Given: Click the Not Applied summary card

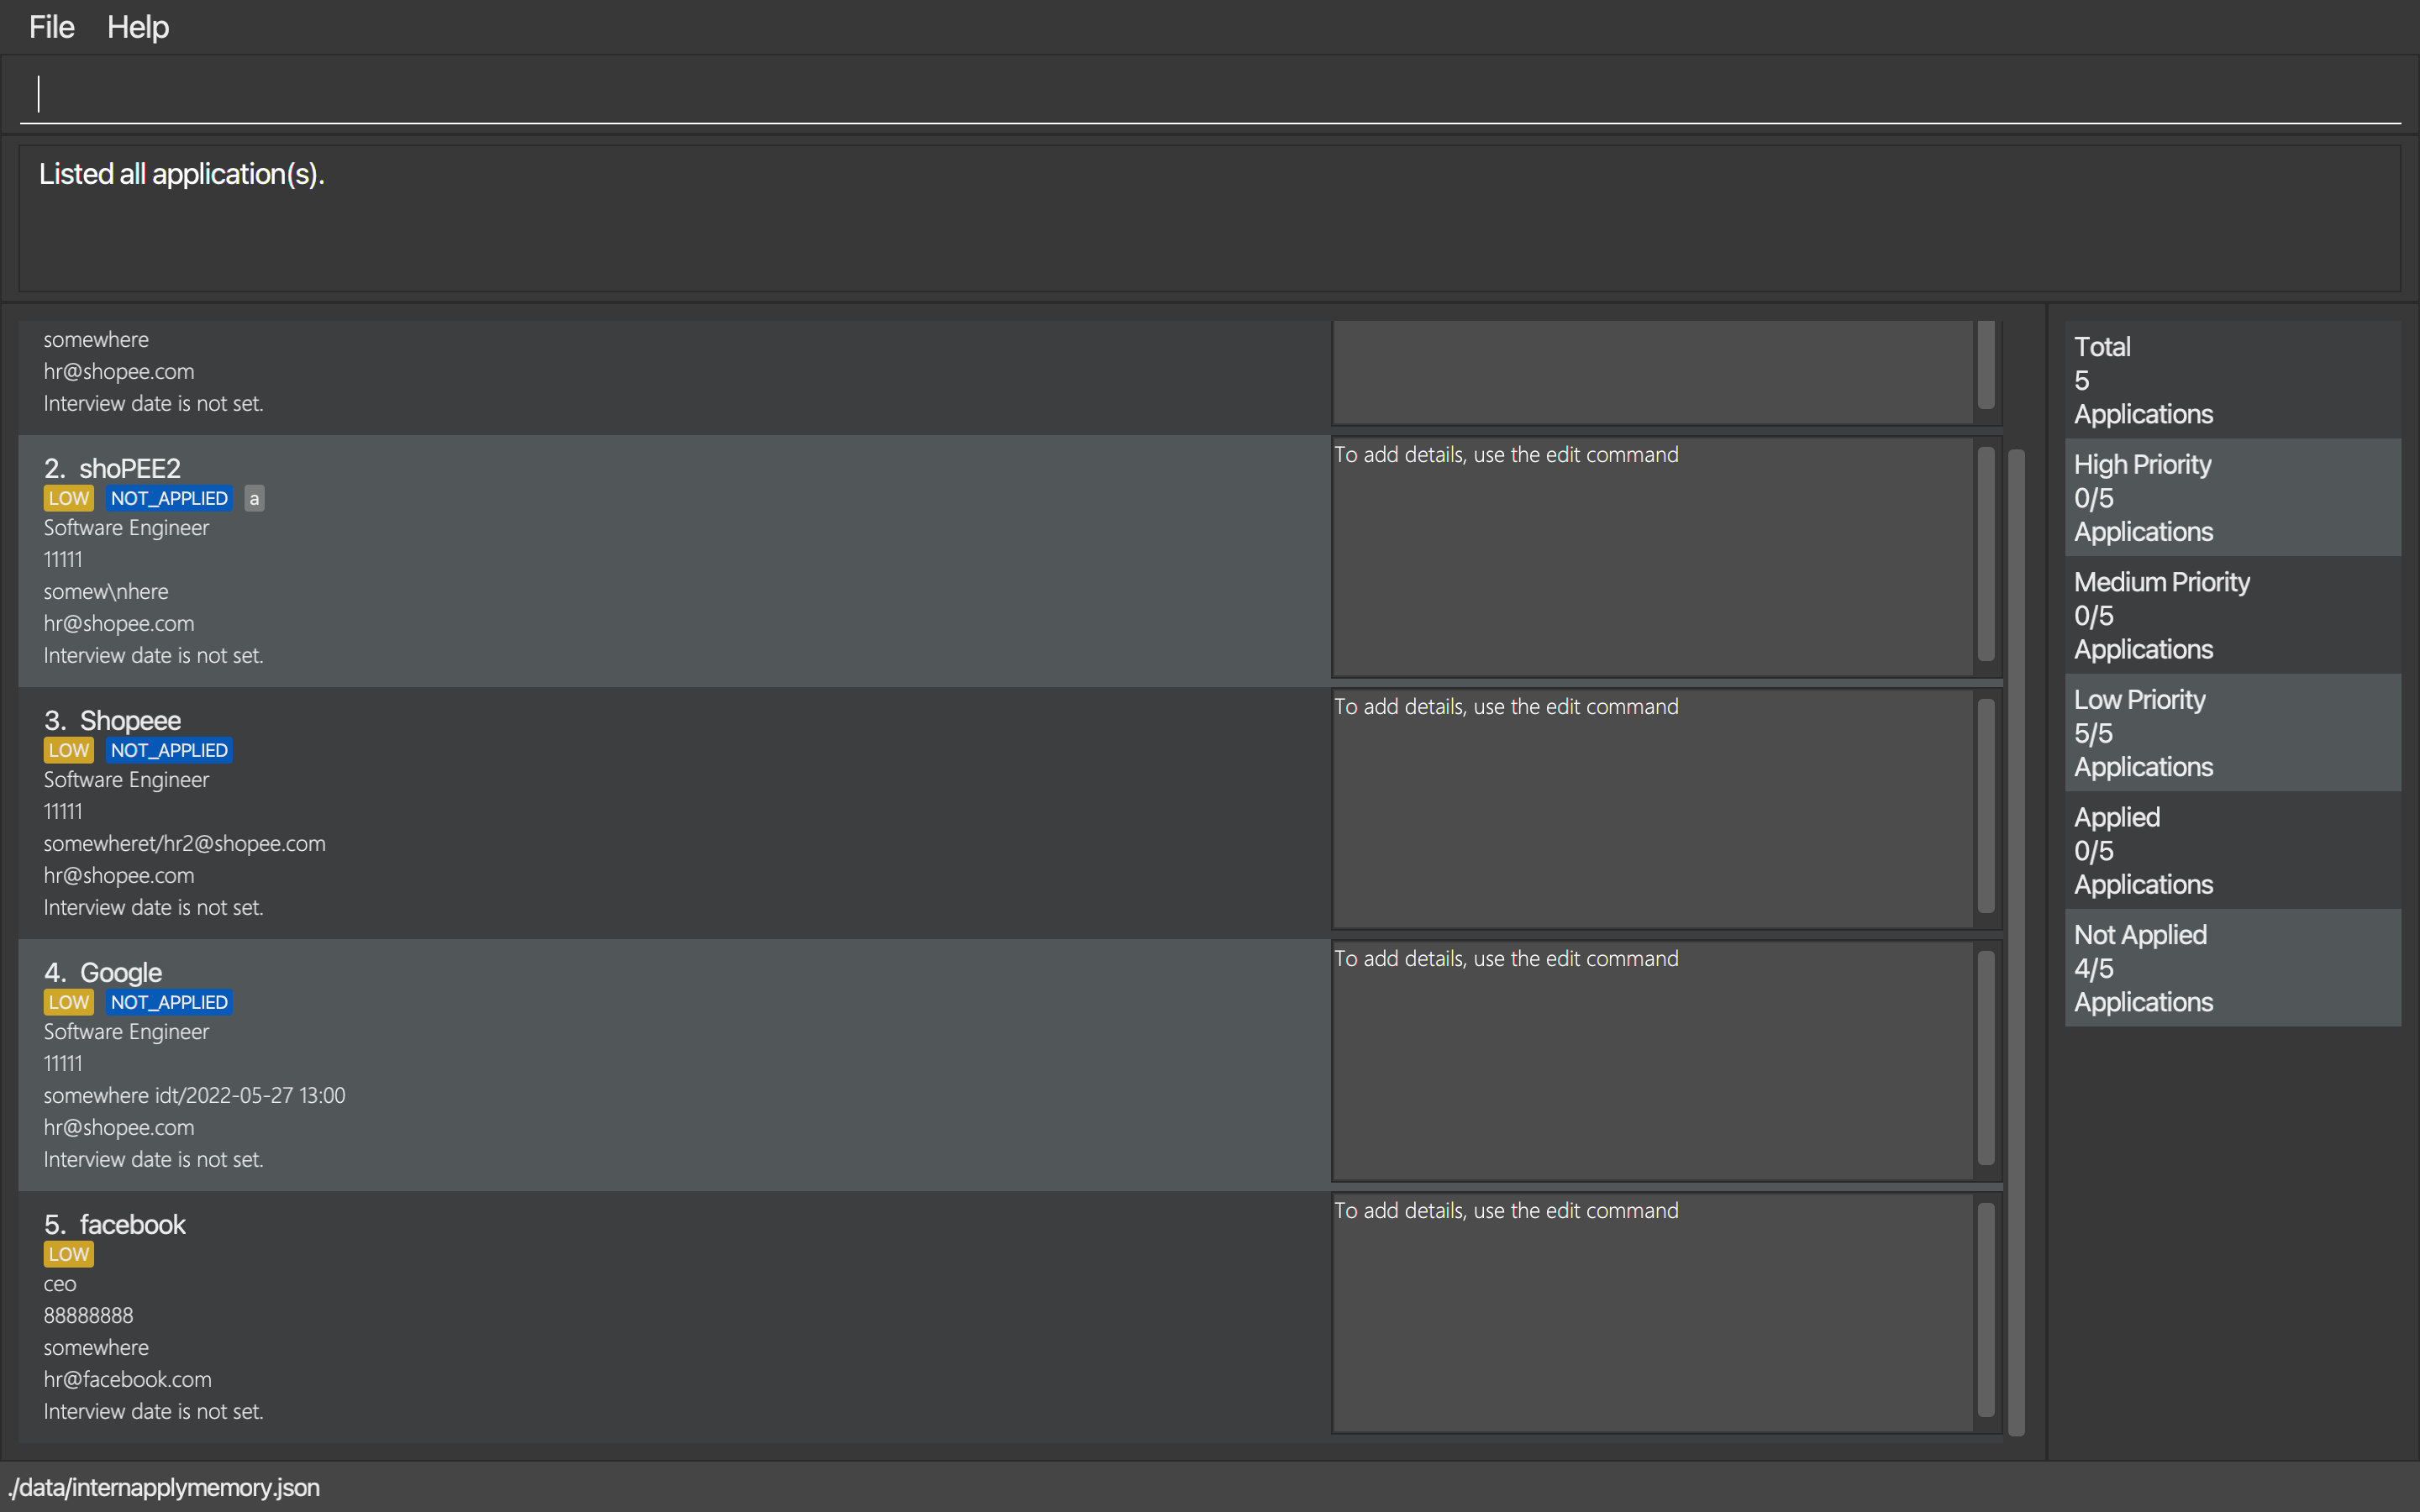Looking at the screenshot, I should click(x=2232, y=968).
